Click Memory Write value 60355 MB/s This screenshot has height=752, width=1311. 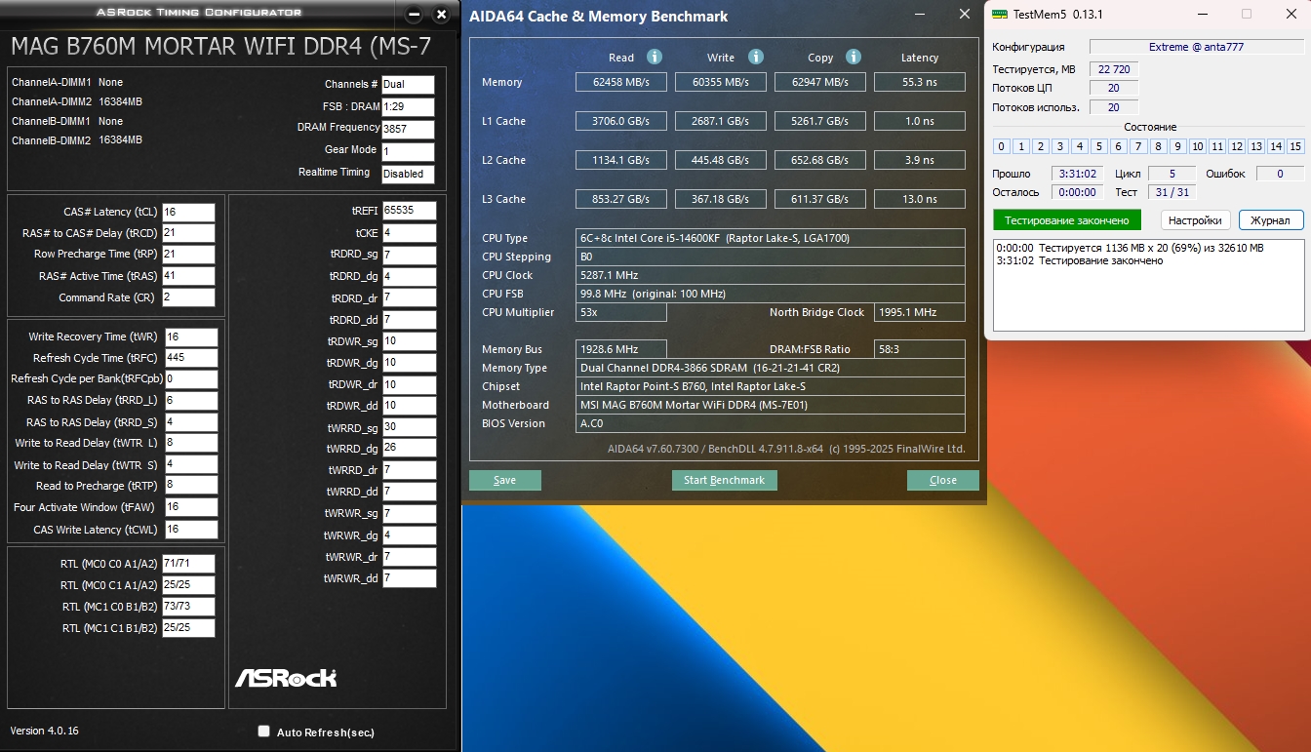(x=721, y=82)
